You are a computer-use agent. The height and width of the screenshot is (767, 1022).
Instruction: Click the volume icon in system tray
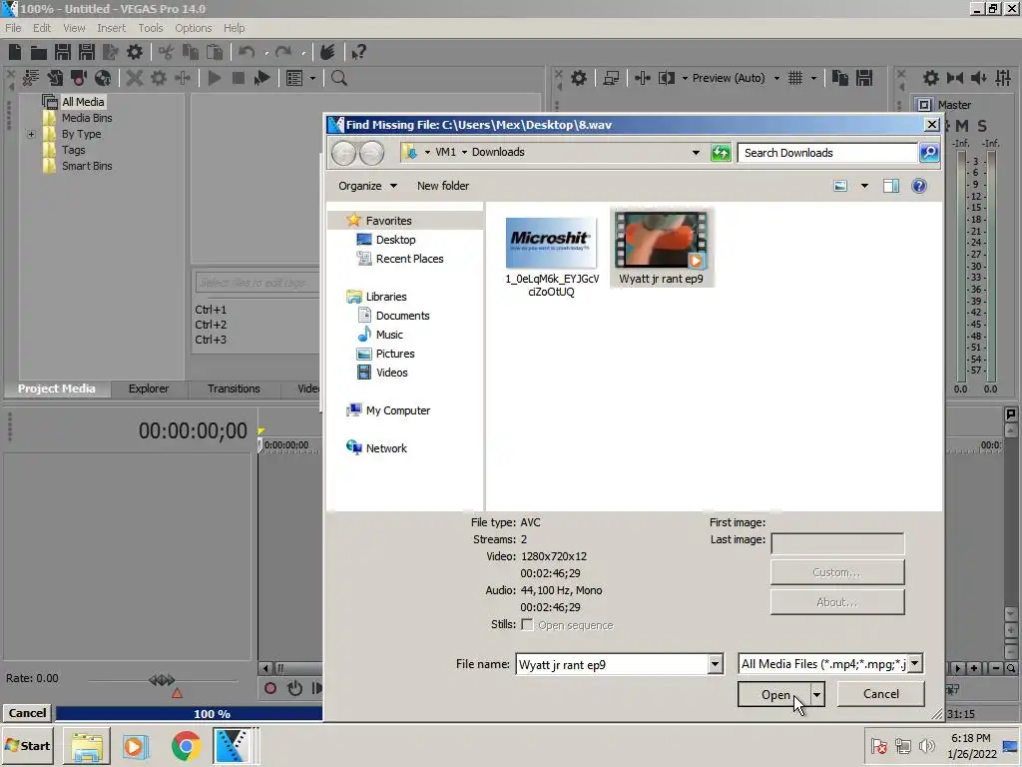[x=926, y=745]
